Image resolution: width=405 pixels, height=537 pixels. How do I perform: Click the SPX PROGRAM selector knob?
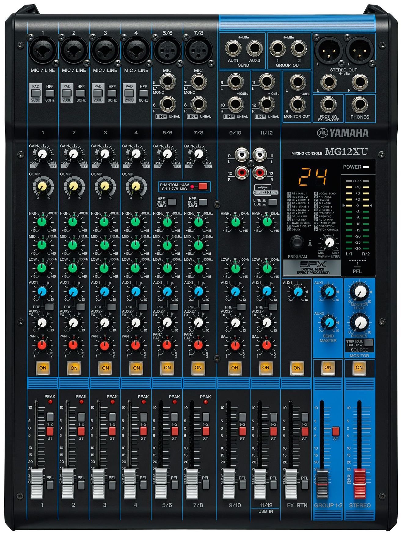[x=297, y=243]
